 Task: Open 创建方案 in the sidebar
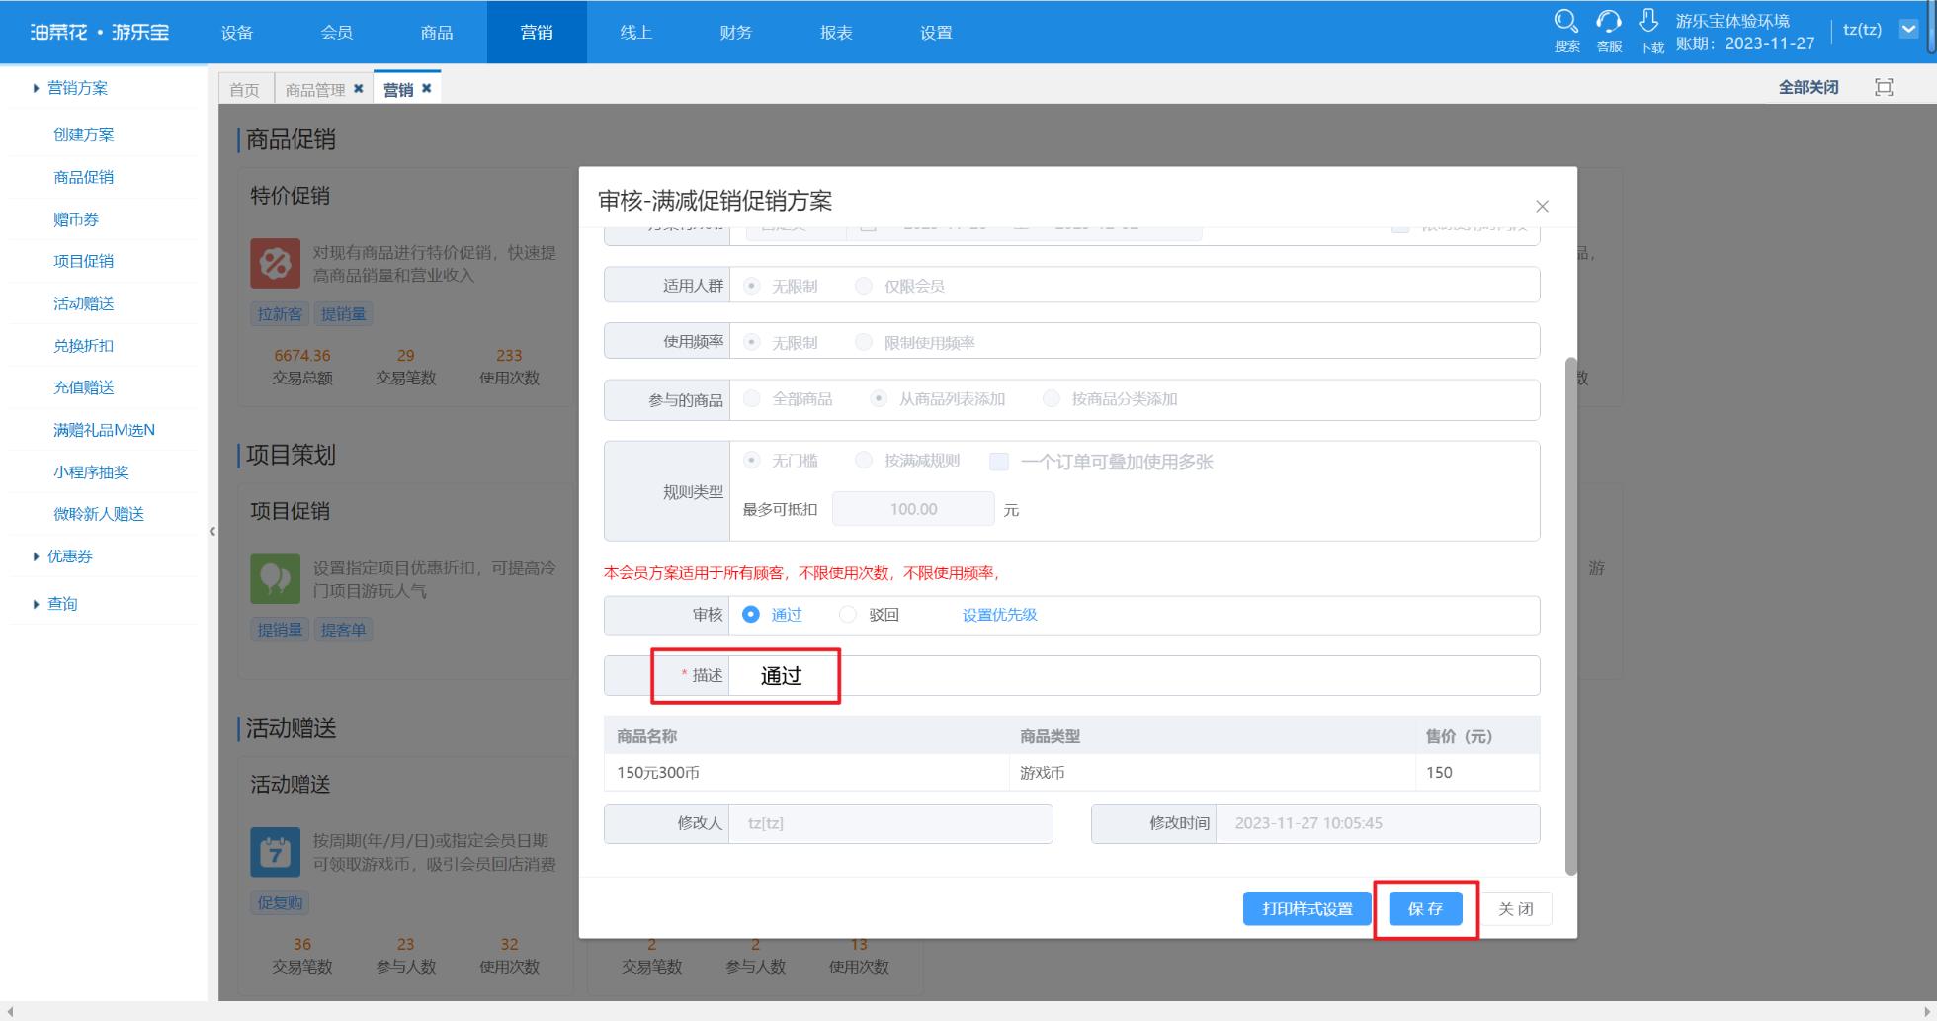[x=84, y=134]
